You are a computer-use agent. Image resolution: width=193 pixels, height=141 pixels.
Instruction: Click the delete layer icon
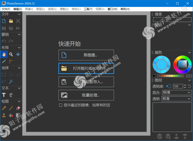[168, 136]
